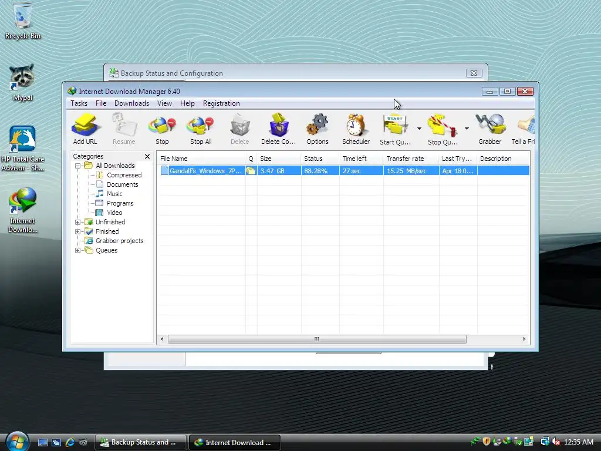601x451 pixels.
Task: Sort by Time left column header
Action: [361, 159]
